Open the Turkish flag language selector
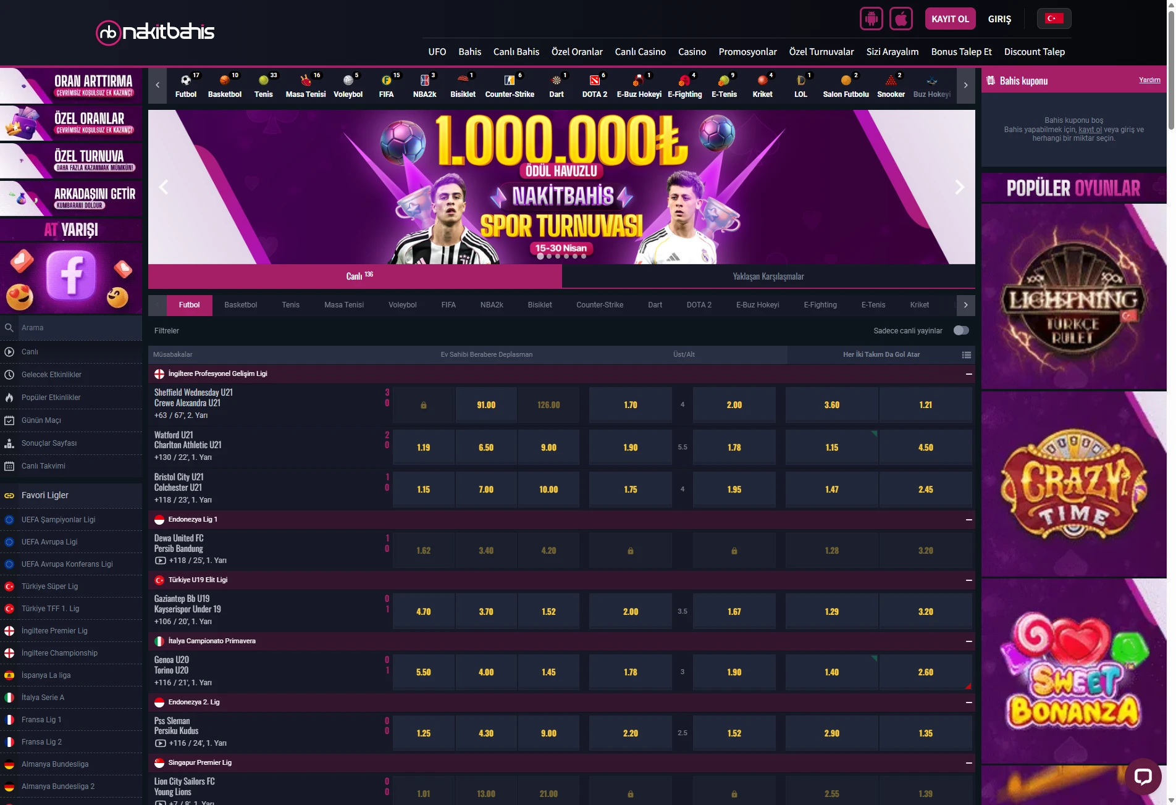1176x805 pixels. [x=1054, y=19]
